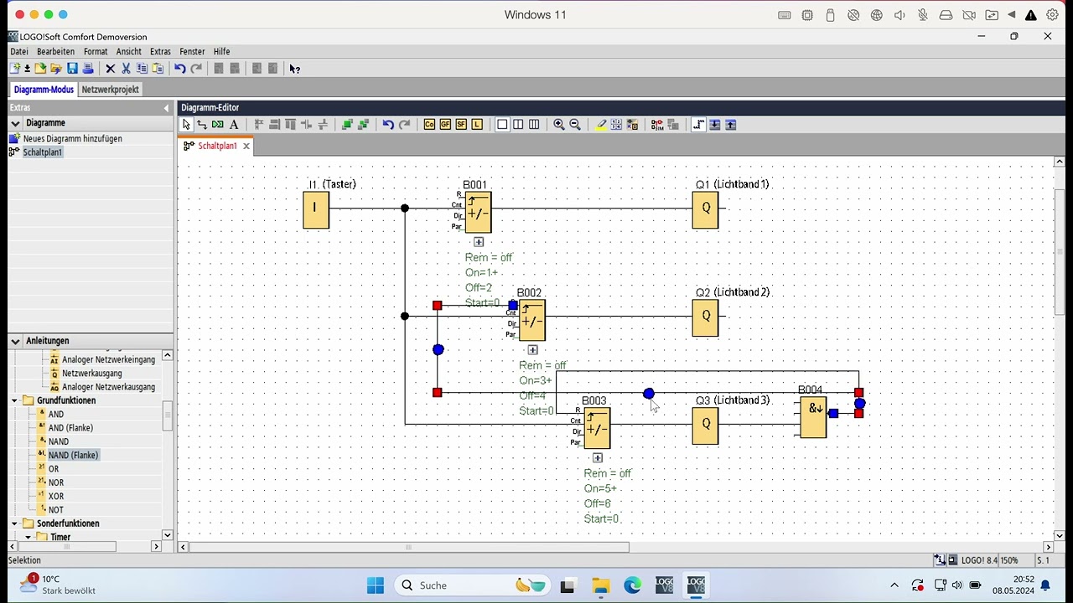Click the PC to LOGO! download icon
The width and height of the screenshot is (1073, 603).
tap(714, 125)
